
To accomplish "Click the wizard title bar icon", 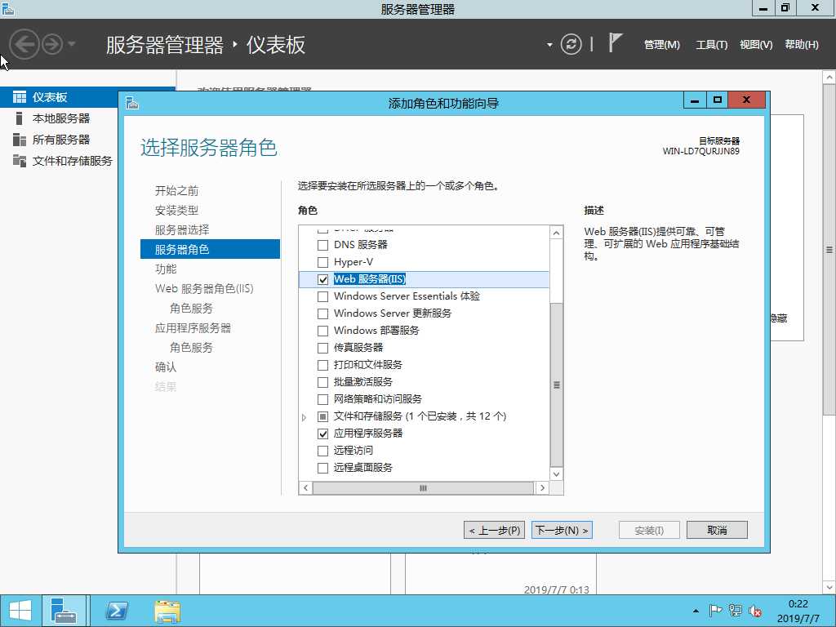I will pyautogui.click(x=132, y=103).
